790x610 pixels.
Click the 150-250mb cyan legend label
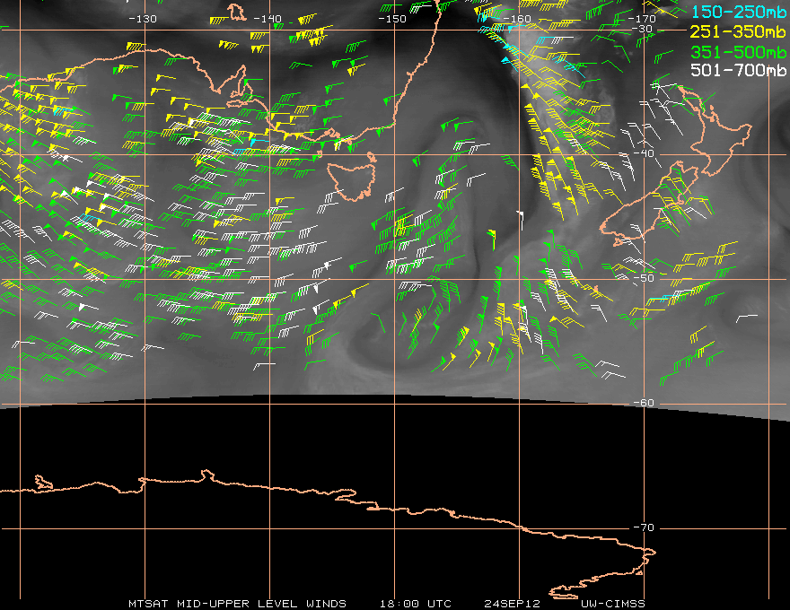(738, 12)
